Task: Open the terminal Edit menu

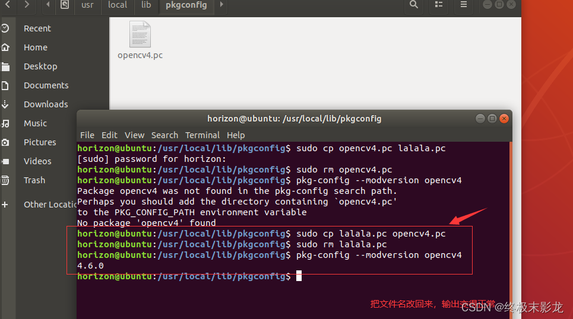Action: tap(109, 135)
